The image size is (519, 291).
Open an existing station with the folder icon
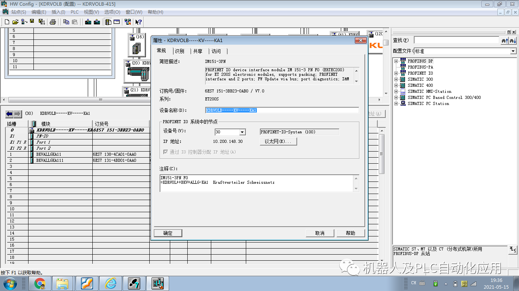15,22
